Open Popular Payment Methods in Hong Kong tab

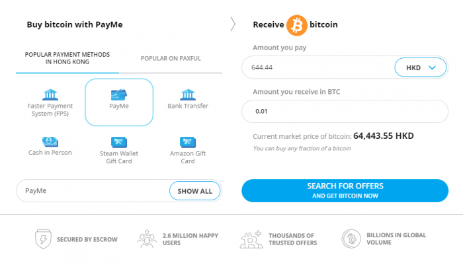tap(67, 58)
